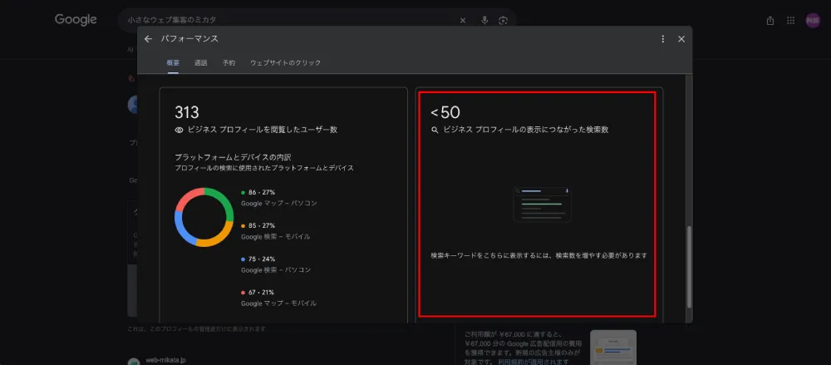Click the performance panel vertical scrollbar

pyautogui.click(x=689, y=267)
